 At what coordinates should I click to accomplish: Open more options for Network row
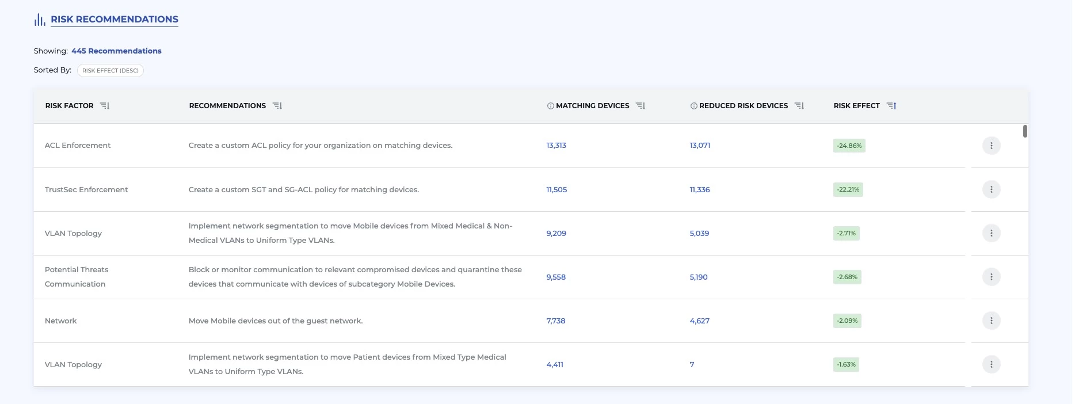[x=991, y=321]
